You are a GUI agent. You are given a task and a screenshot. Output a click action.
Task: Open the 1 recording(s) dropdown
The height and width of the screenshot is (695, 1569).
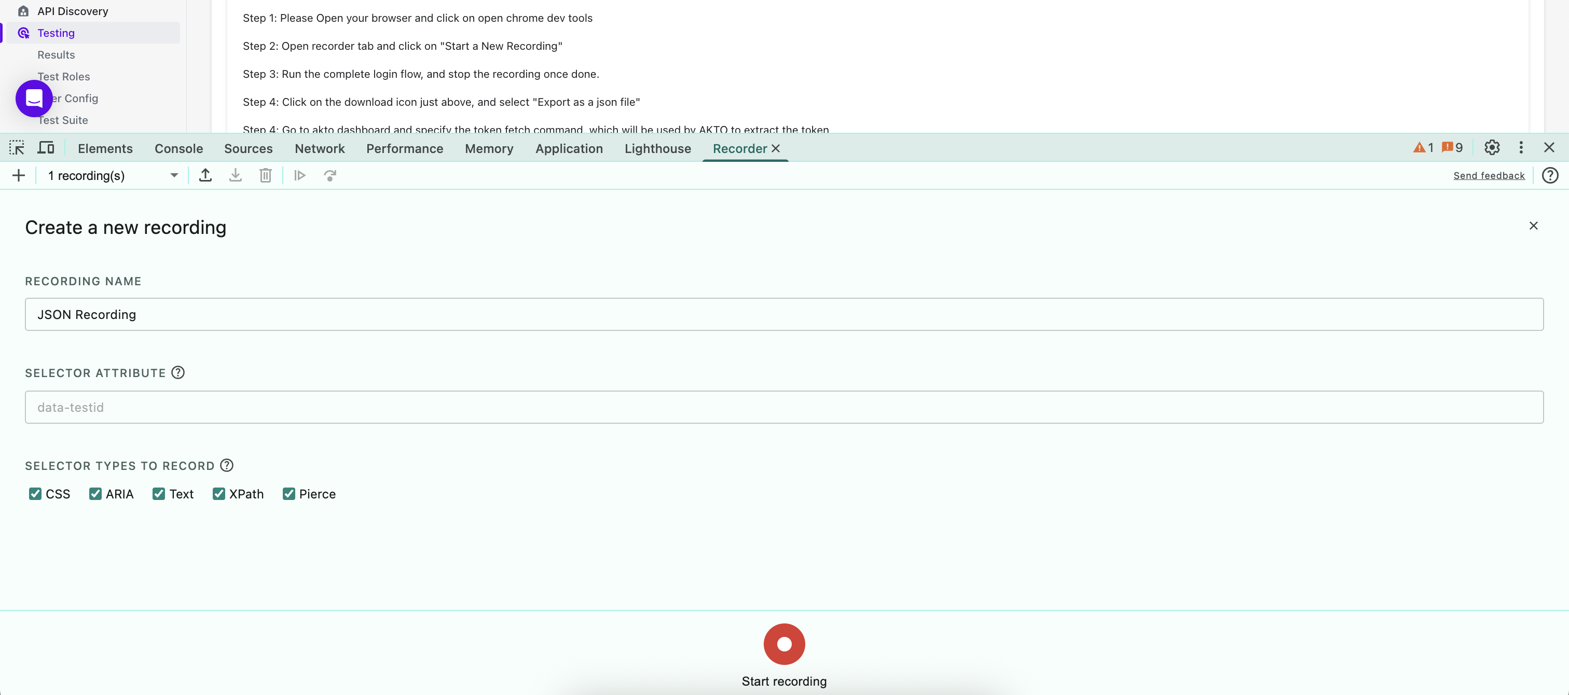pos(113,176)
